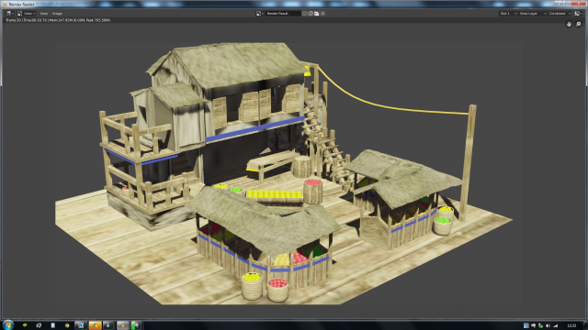The height and width of the screenshot is (330, 588).
Task: Toggle fake user shield icon
Action: pos(304,14)
